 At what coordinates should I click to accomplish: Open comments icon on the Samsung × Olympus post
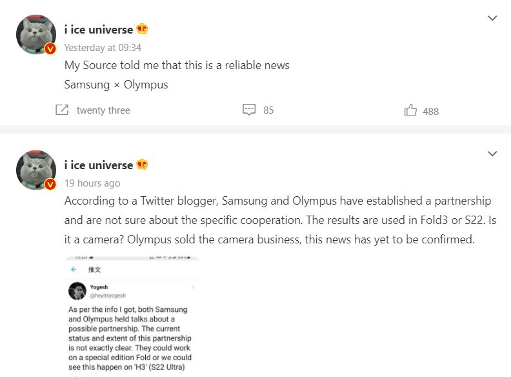pos(249,110)
